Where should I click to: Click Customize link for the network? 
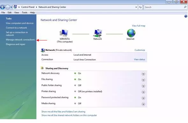(140, 50)
